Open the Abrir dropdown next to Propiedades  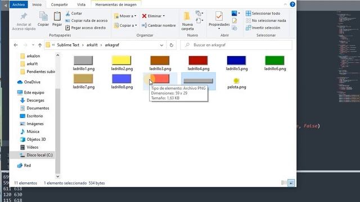236,13
